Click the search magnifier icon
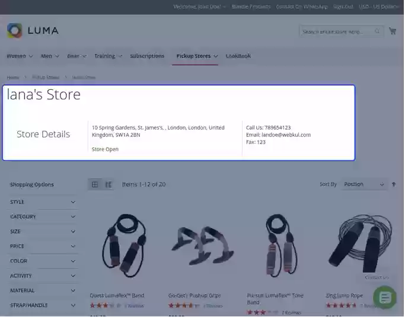The width and height of the screenshot is (405, 317). 377,31
